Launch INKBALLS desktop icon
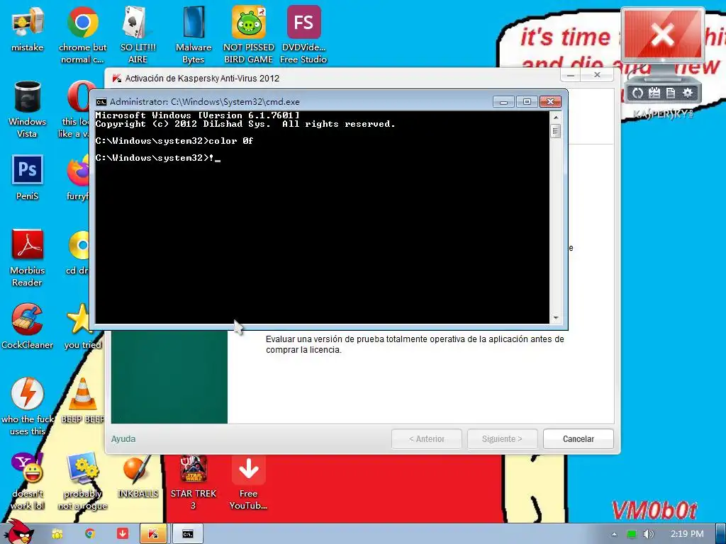Image resolution: width=726 pixels, height=544 pixels. click(x=138, y=475)
